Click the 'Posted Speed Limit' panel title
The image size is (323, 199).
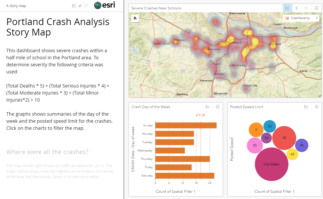[247, 107]
